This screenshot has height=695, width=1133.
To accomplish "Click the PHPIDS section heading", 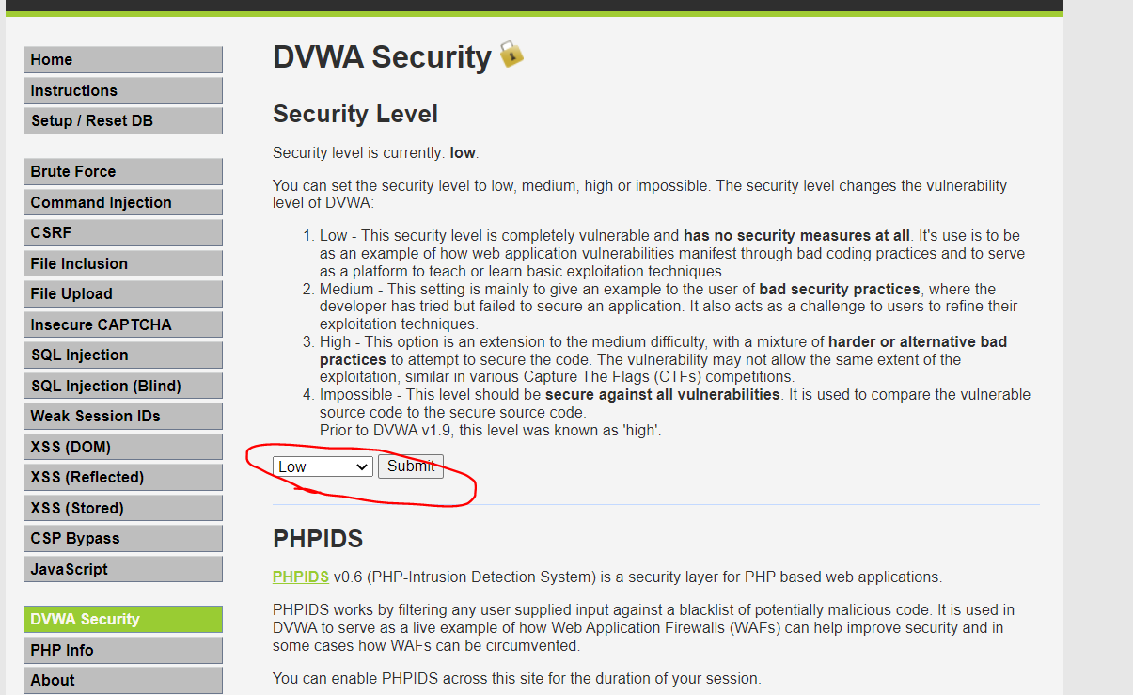I will click(318, 539).
